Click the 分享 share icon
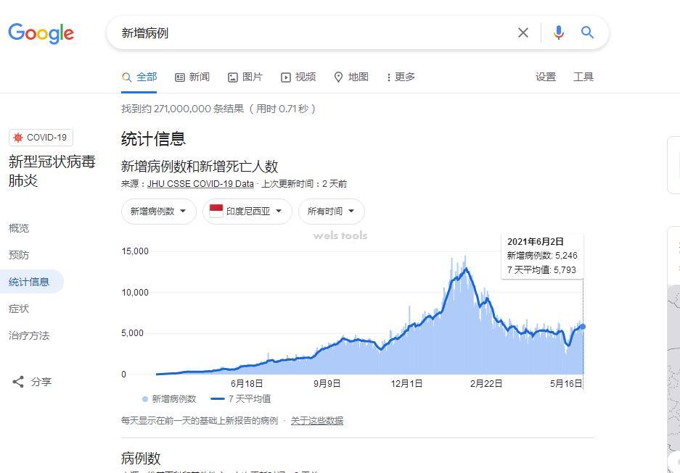 (17, 382)
